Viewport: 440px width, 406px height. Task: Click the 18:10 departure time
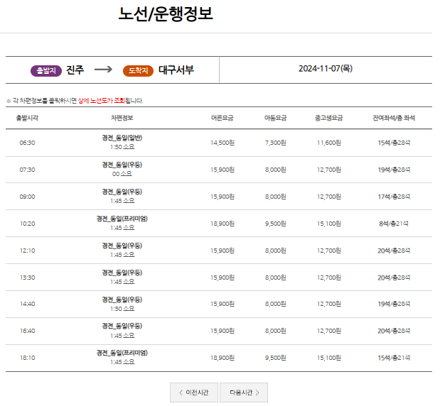pyautogui.click(x=27, y=358)
